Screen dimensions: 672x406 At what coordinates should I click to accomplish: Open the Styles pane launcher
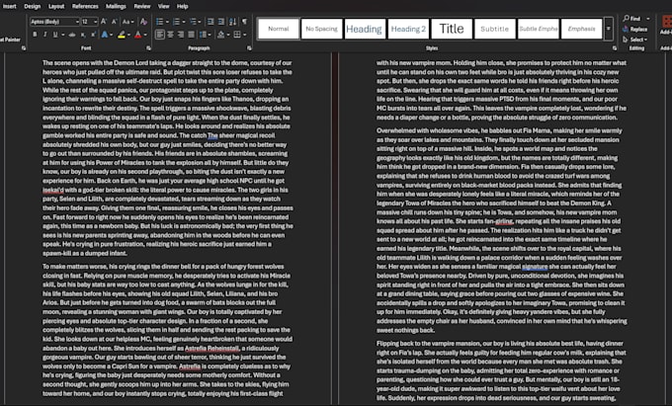tap(615, 48)
